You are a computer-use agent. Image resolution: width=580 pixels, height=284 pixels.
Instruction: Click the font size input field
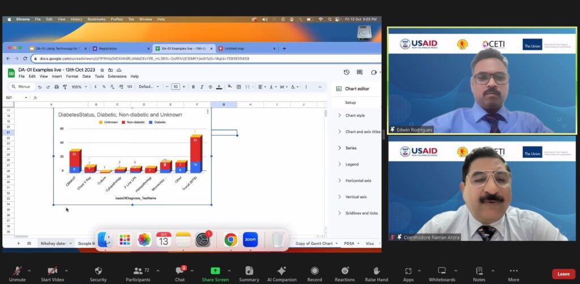[176, 87]
